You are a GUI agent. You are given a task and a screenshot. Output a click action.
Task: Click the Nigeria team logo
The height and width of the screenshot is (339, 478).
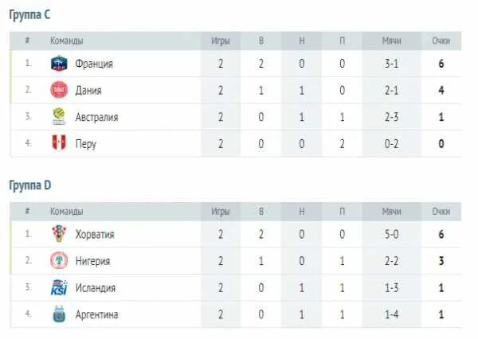coord(59,261)
